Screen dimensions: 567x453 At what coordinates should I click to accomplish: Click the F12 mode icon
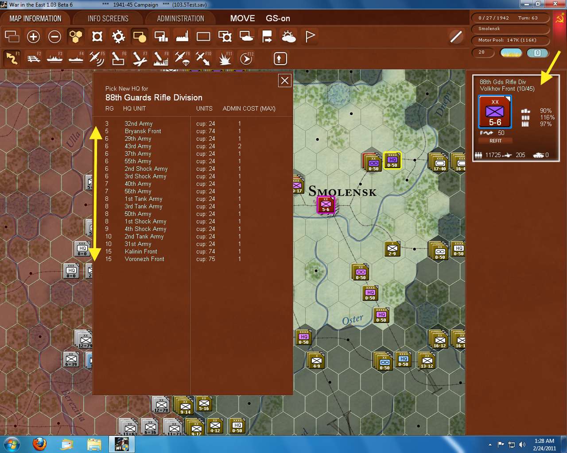(x=246, y=58)
